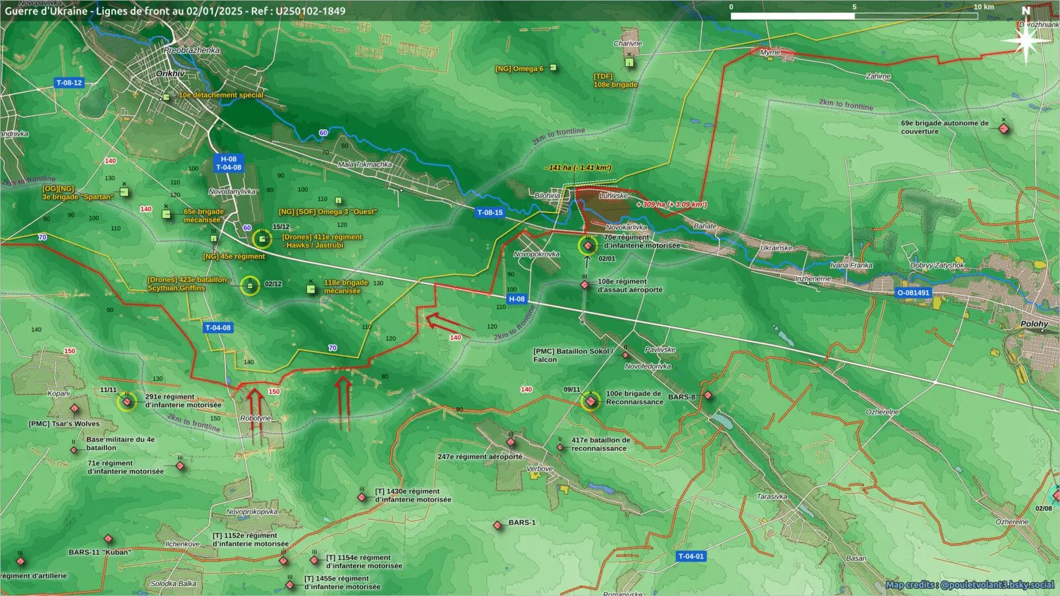Select the 69e brigade autonome de couverture marker
Screen dimensions: 1060x596
[x=1004, y=128]
